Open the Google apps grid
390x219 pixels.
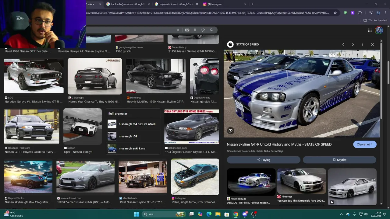(370, 30)
